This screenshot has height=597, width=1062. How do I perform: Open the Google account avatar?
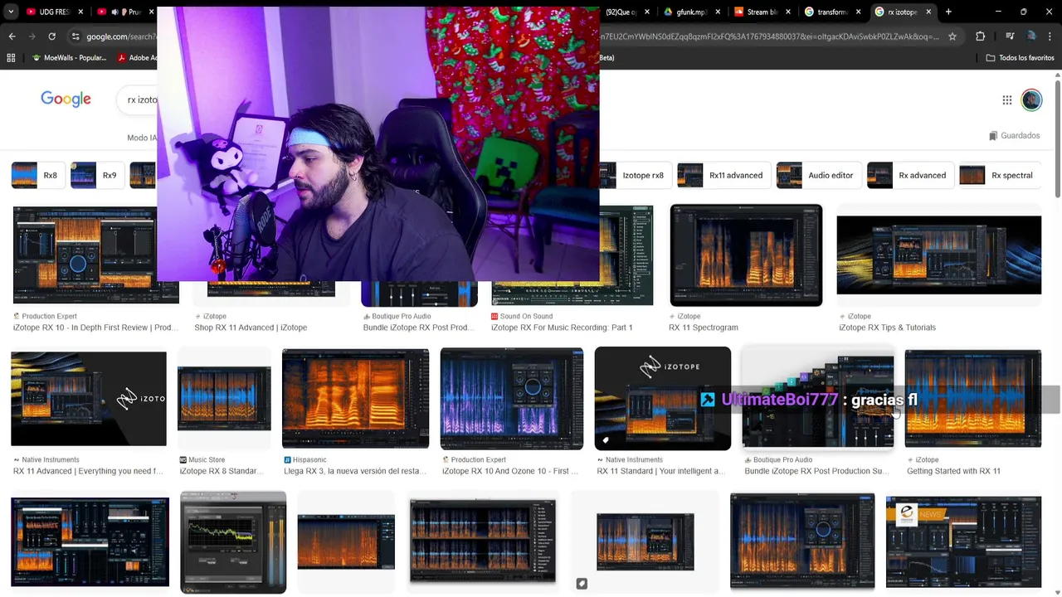tap(1031, 99)
